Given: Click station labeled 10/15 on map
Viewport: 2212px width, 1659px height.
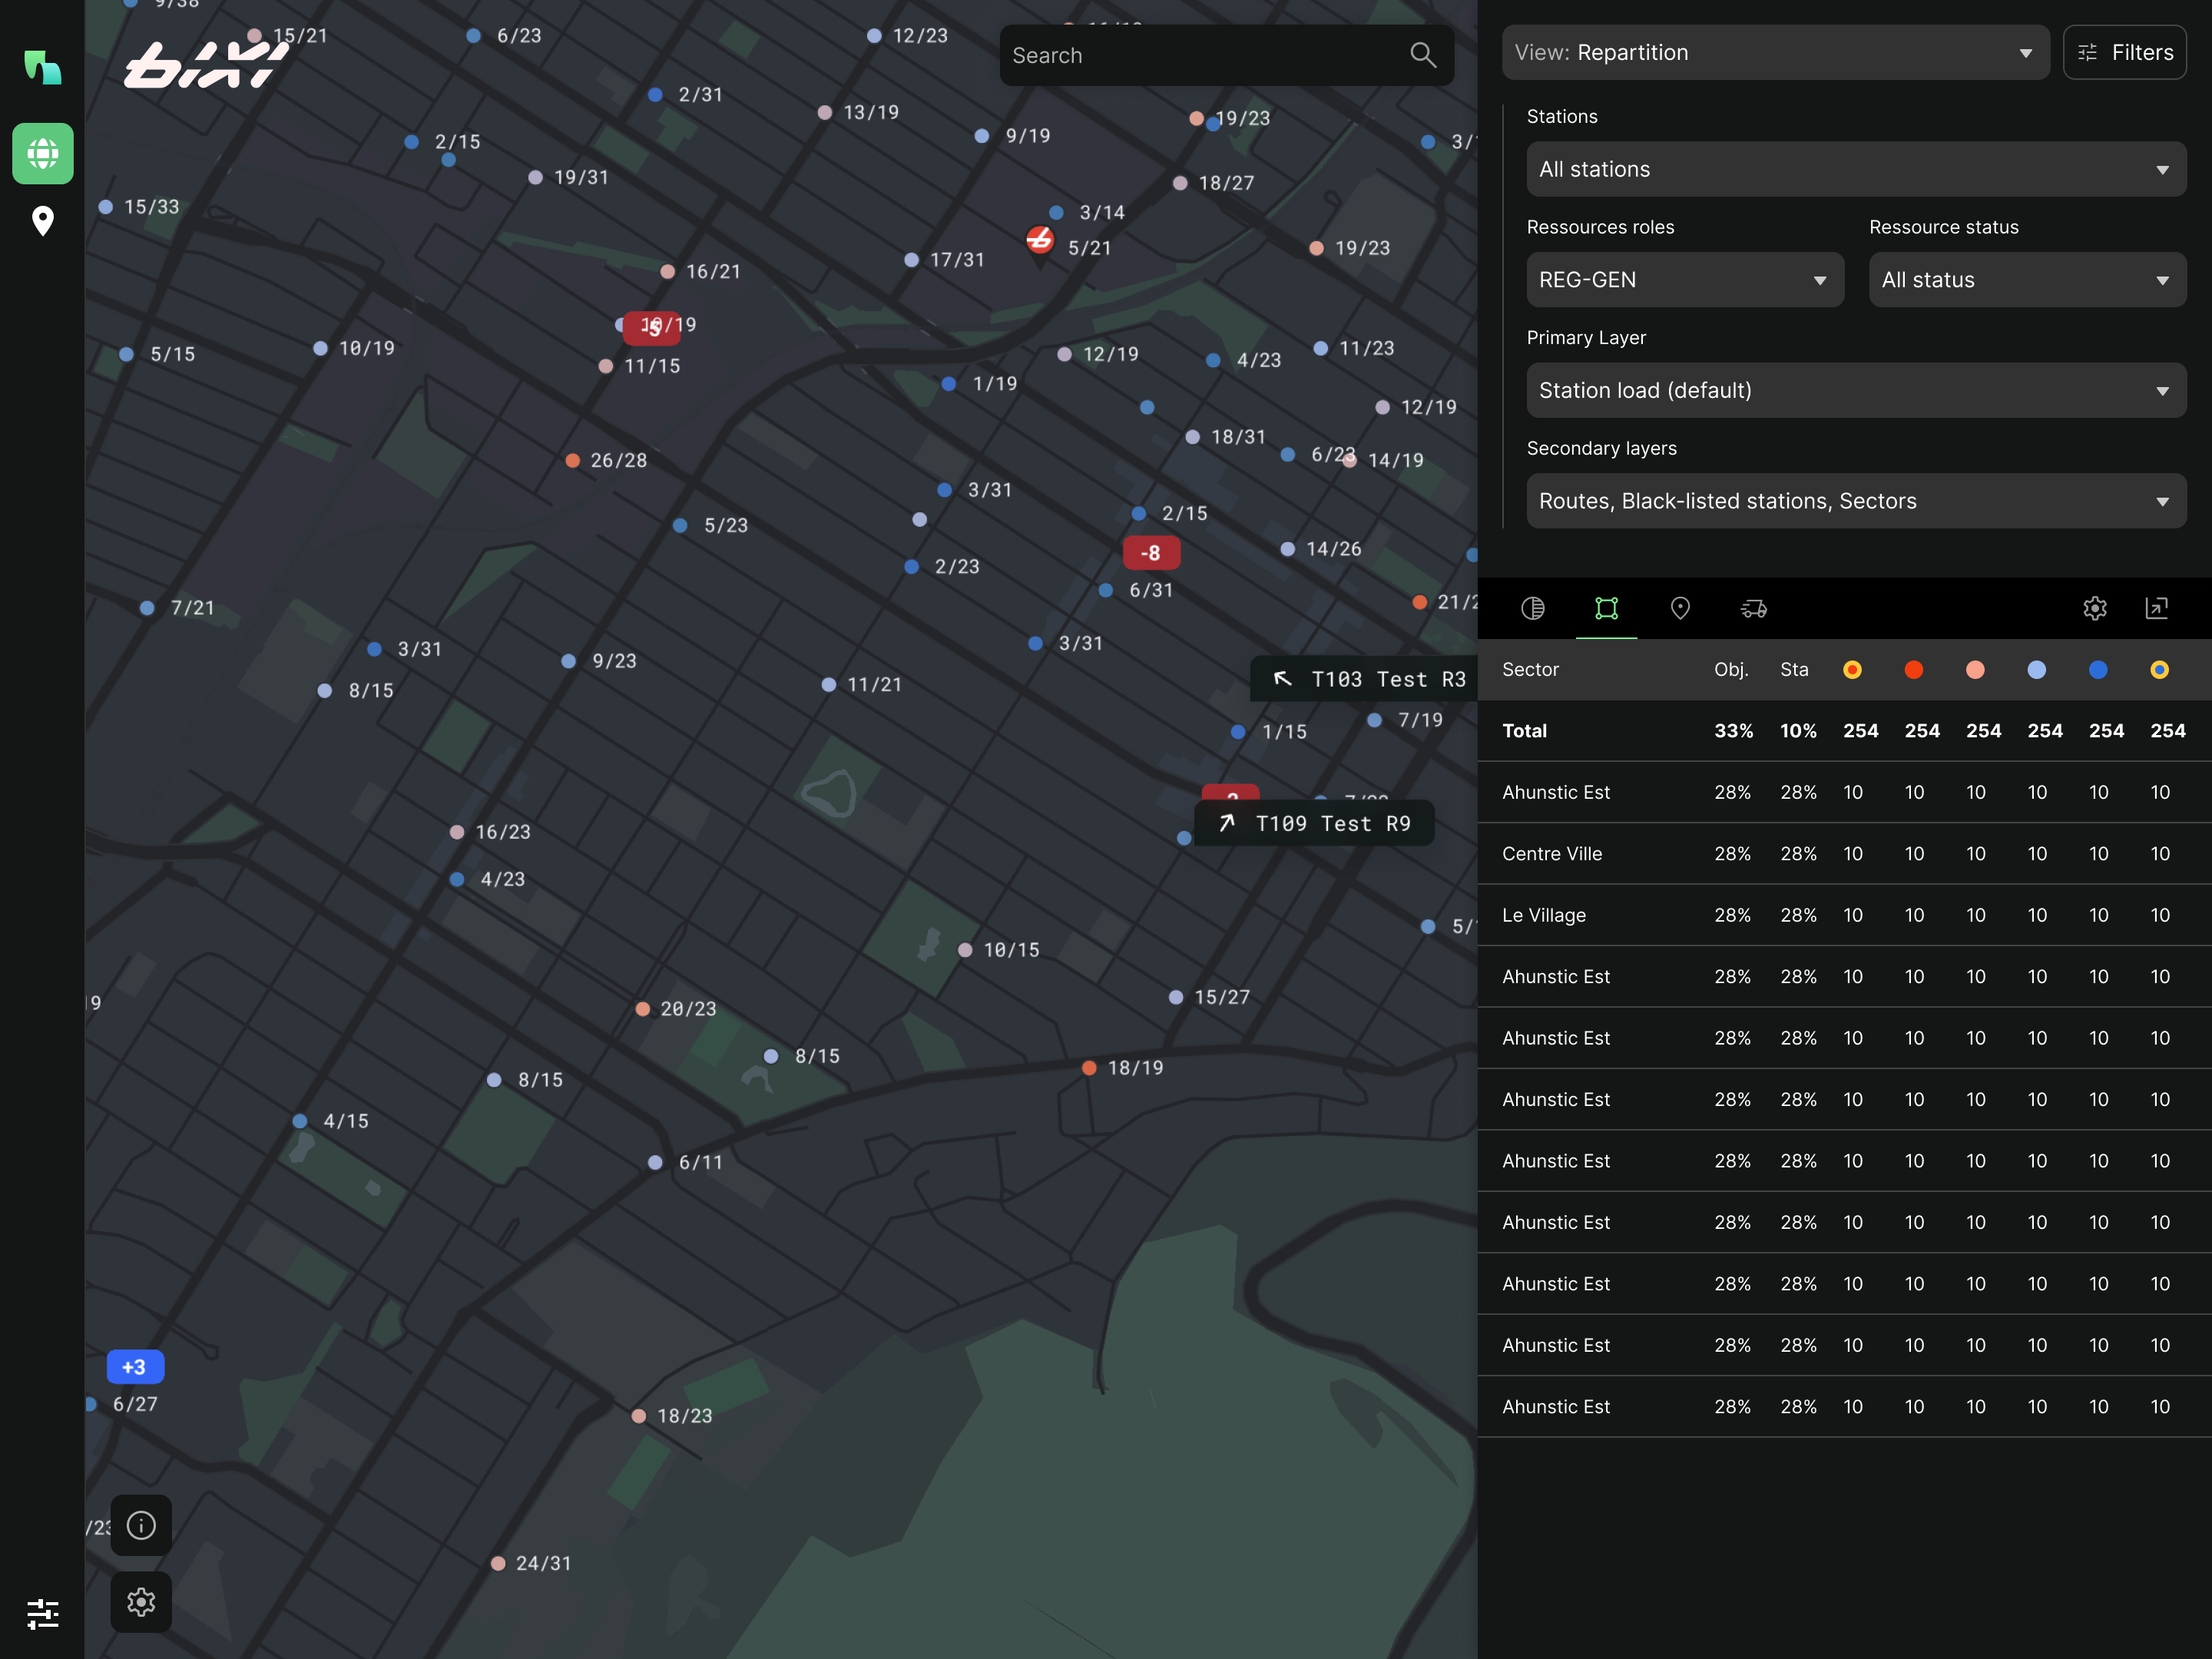Looking at the screenshot, I should coord(965,950).
